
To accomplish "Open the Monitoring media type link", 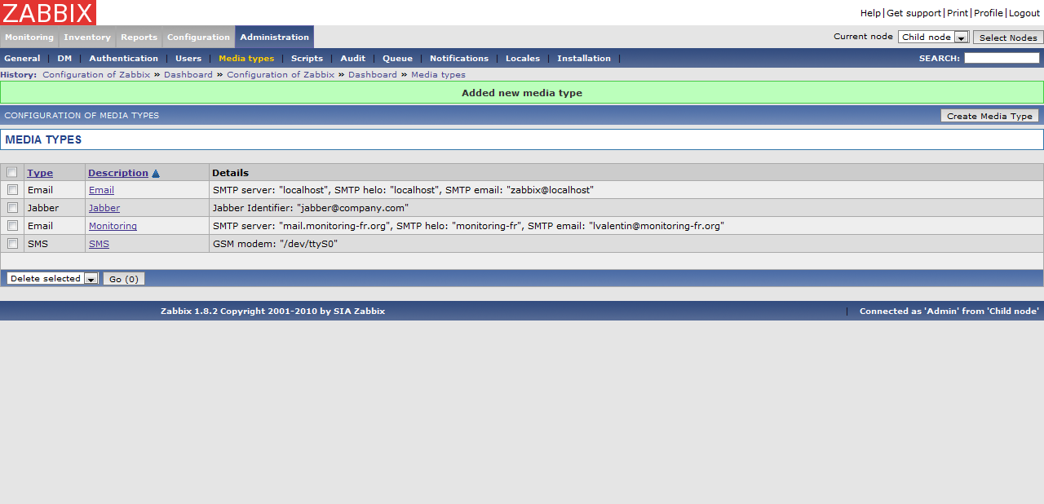I will click(x=113, y=226).
